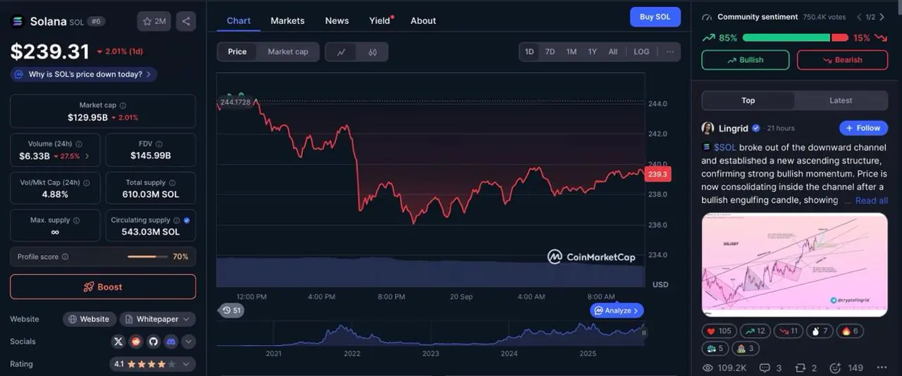902x376 pixels.
Task: React with heart on Lingrid post
Action: coord(718,331)
